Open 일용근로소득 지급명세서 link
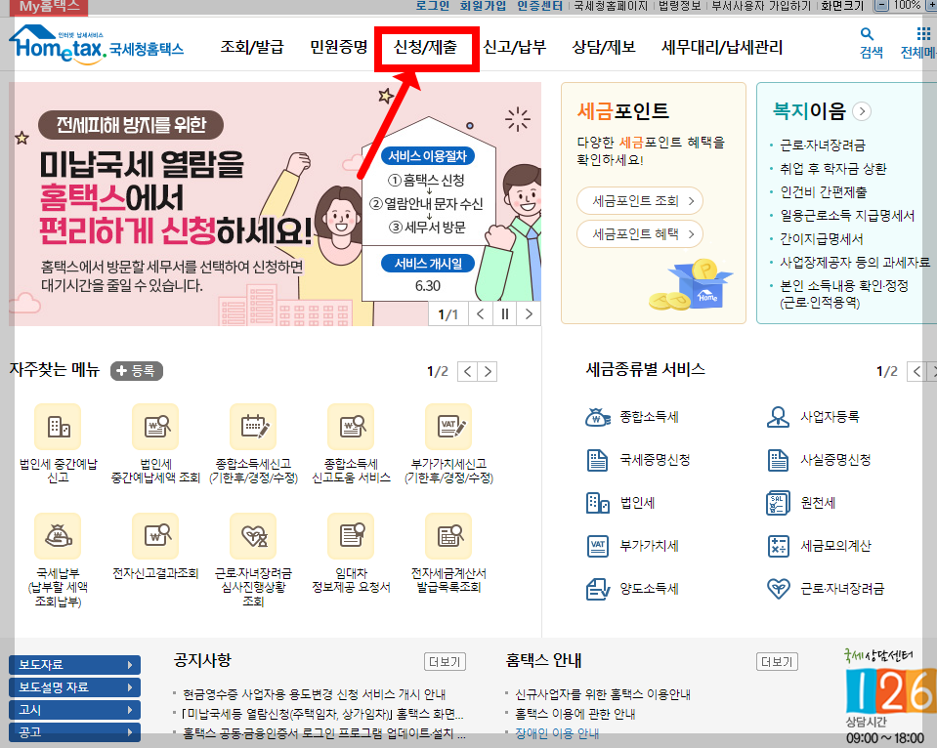Screen dimensions: 937x748 [847, 216]
